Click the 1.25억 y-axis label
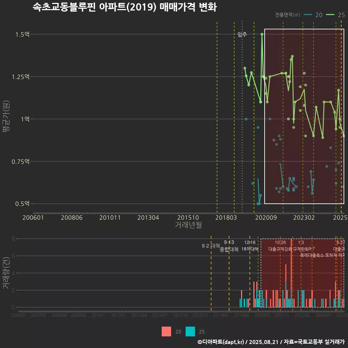 point(21,77)
